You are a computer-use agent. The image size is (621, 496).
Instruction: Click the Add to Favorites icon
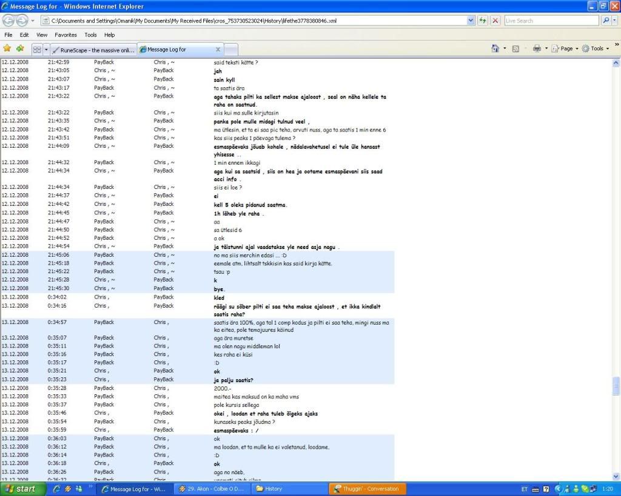[x=20, y=48]
